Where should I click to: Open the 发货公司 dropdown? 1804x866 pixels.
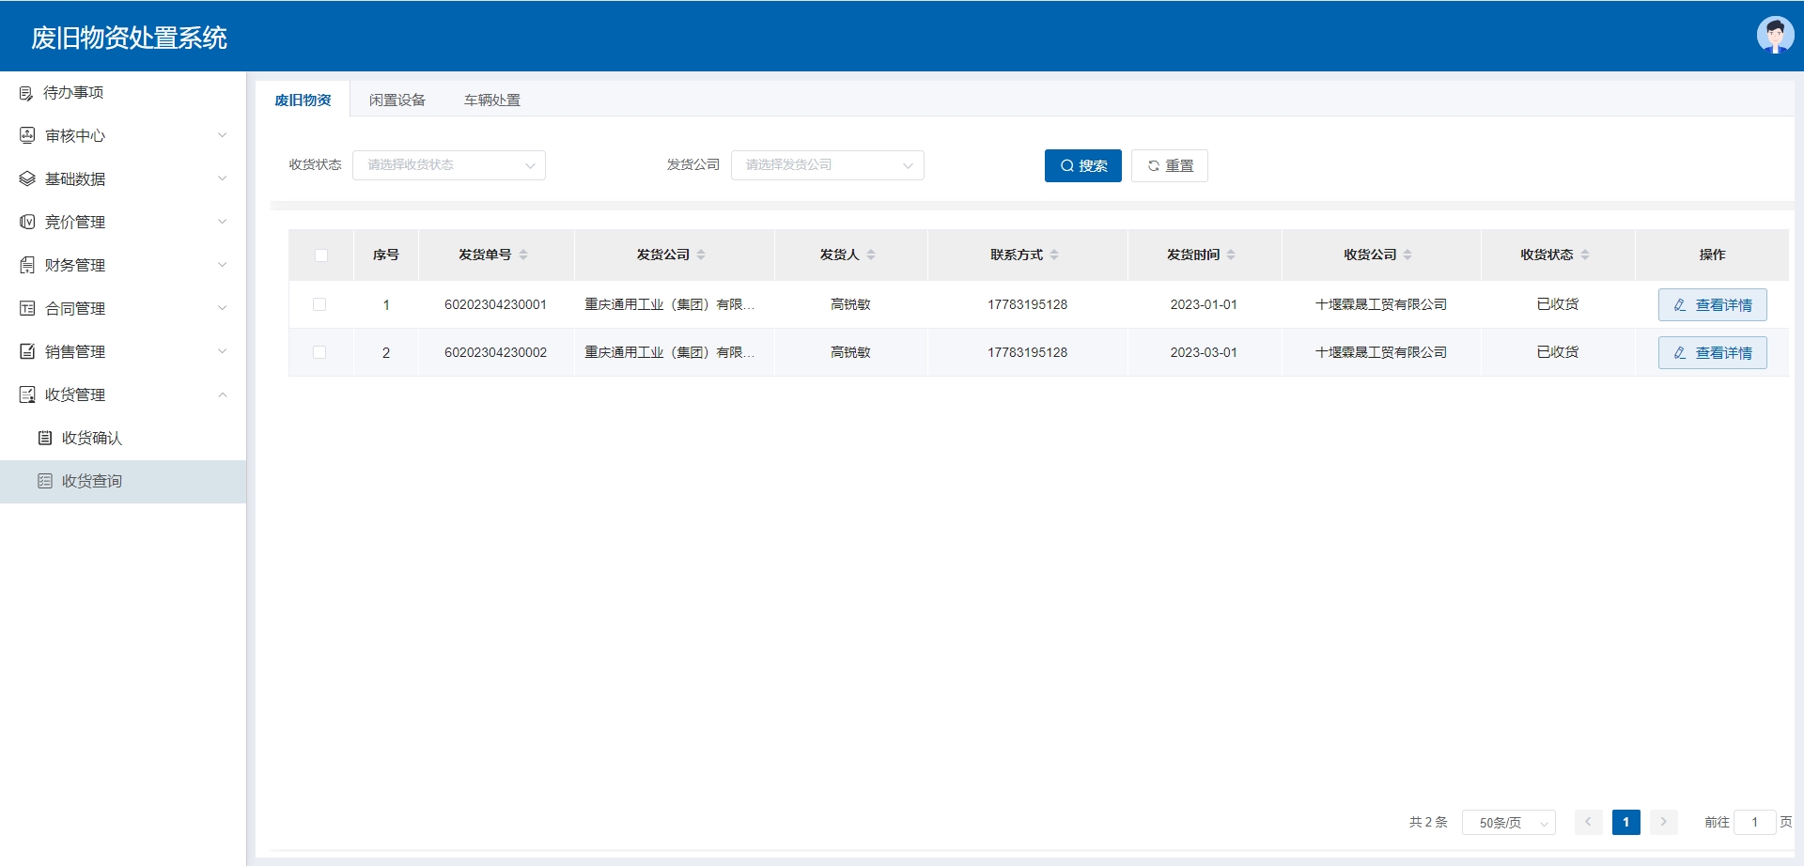827,165
